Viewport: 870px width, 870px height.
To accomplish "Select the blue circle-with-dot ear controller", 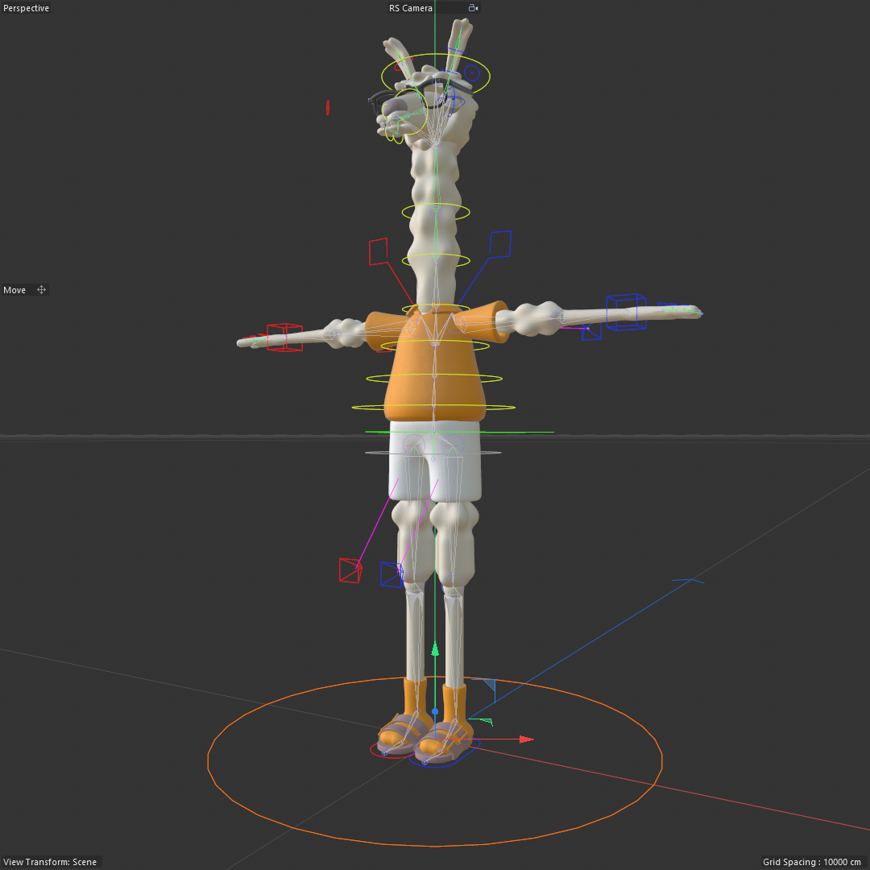I will point(471,72).
